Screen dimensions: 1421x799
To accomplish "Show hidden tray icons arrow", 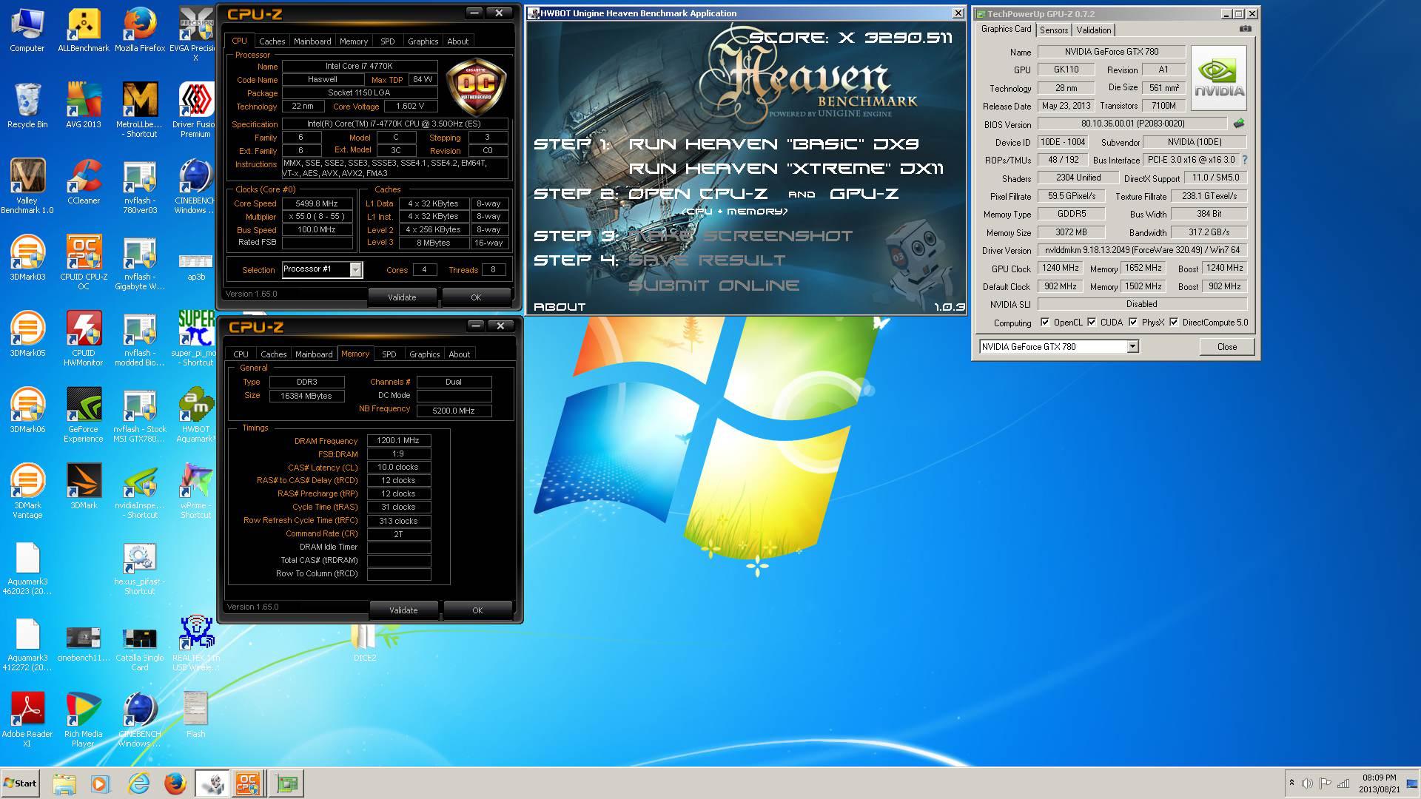I will pyautogui.click(x=1291, y=783).
